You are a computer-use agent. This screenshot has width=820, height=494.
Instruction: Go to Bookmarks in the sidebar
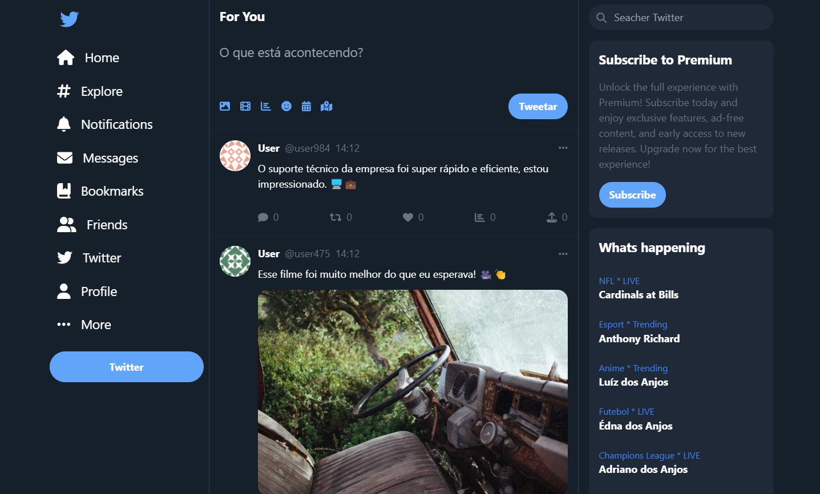tap(100, 191)
